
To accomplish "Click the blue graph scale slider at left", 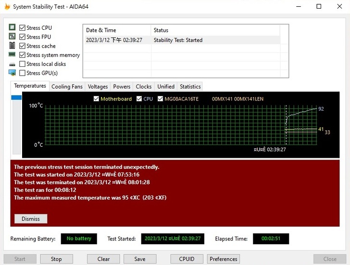I will [x=16, y=98].
